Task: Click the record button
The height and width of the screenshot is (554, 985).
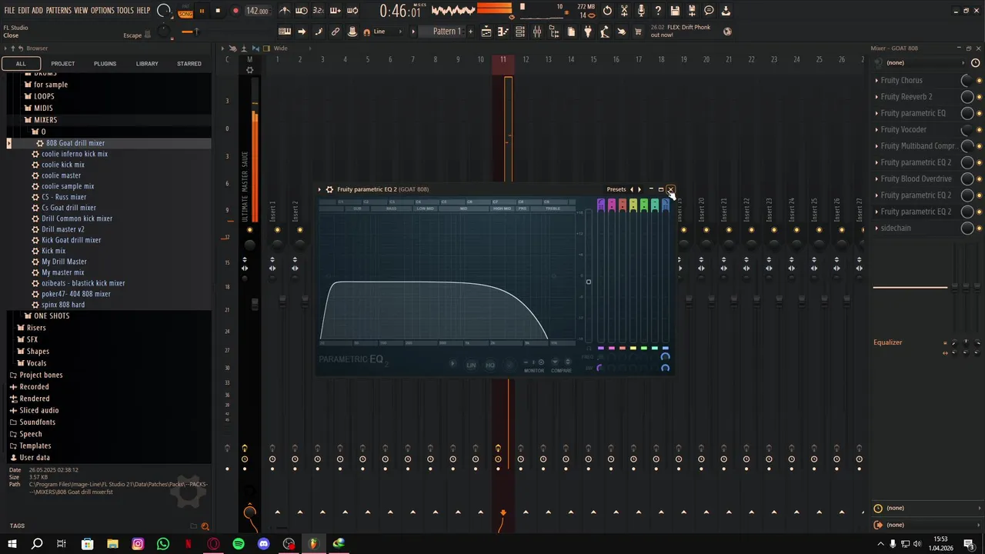Action: click(x=235, y=11)
